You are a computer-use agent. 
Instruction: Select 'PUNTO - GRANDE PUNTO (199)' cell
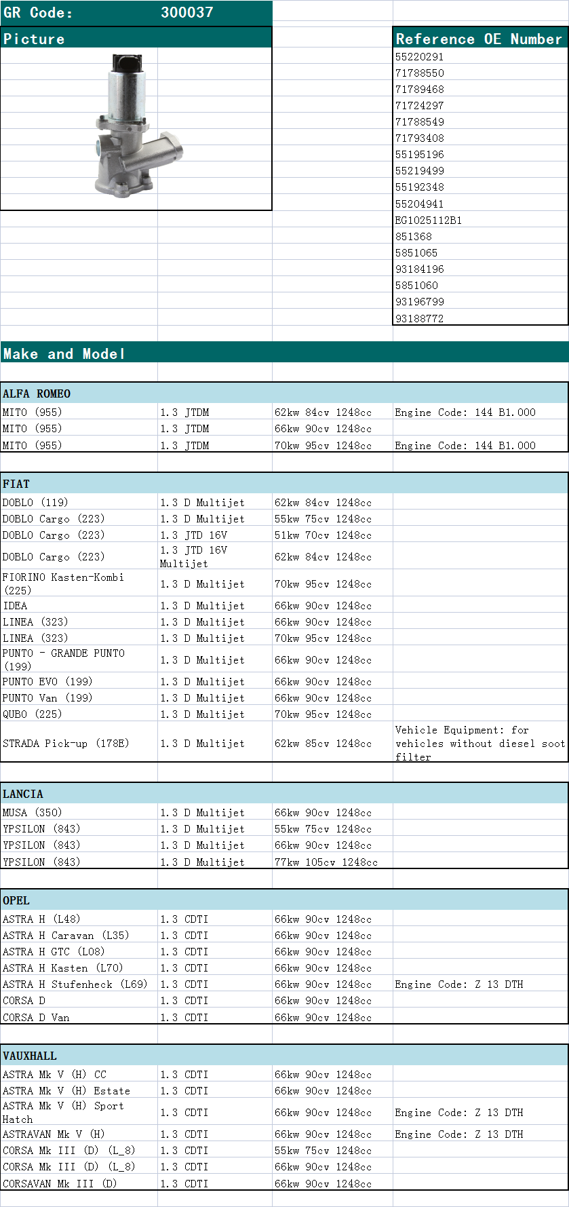(x=79, y=659)
